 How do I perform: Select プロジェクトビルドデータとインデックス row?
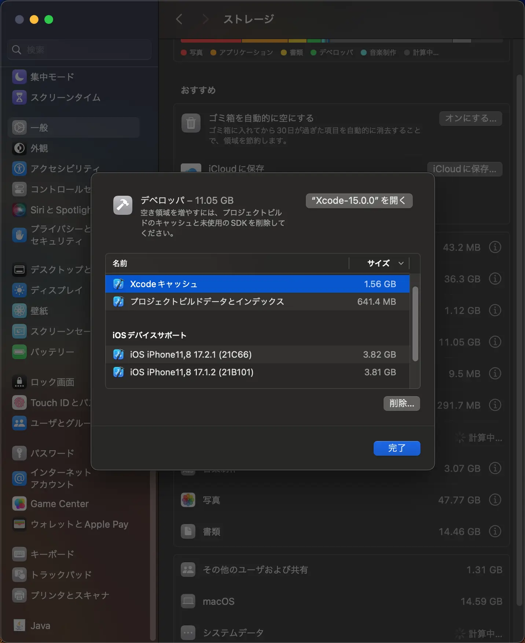click(x=257, y=301)
